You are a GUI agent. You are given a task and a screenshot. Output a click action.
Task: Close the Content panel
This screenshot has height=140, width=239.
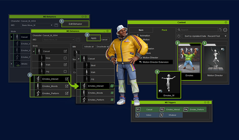coord(226,22)
